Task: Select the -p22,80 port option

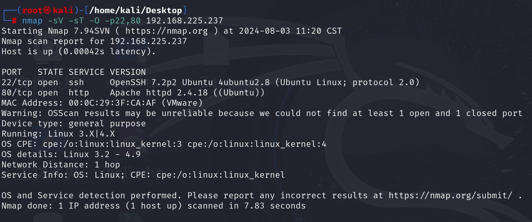Action: click(x=123, y=21)
